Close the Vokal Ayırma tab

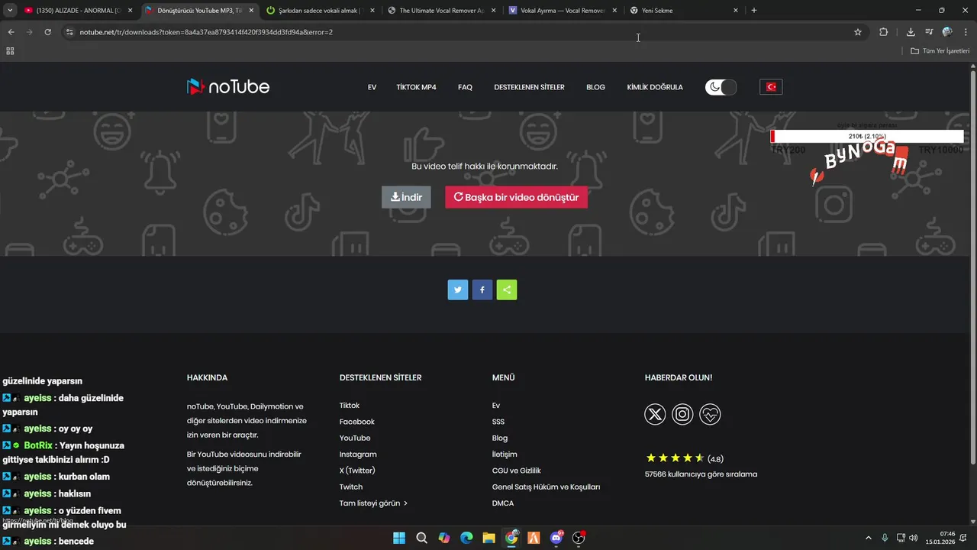pyautogui.click(x=614, y=11)
